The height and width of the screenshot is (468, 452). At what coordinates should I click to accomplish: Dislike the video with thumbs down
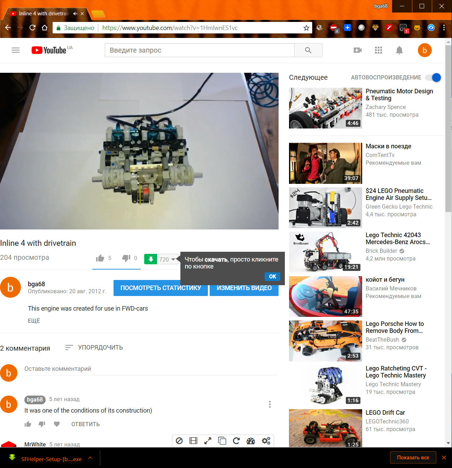126,258
